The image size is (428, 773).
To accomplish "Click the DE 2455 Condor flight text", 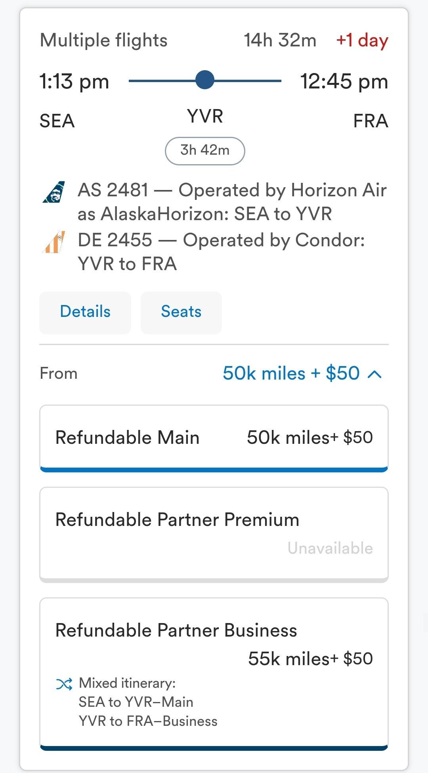I will (x=221, y=252).
